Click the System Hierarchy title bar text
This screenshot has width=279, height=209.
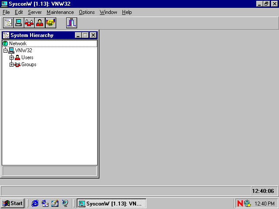(32, 35)
